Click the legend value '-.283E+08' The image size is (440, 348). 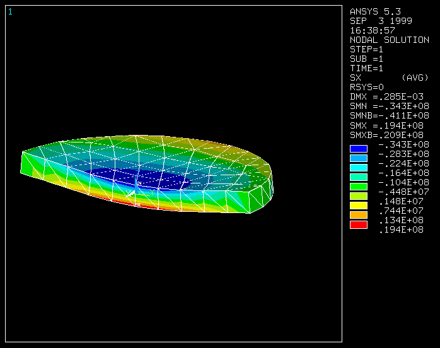coord(404,154)
